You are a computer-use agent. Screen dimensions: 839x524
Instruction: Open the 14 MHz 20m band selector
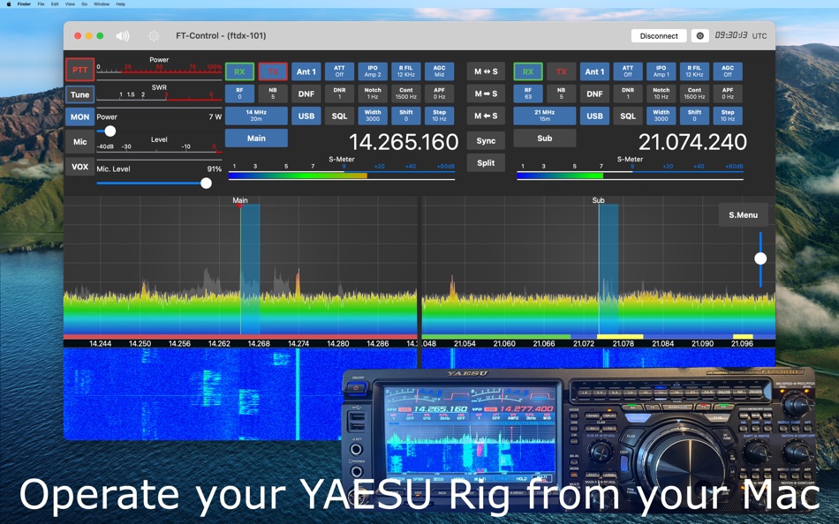(256, 116)
